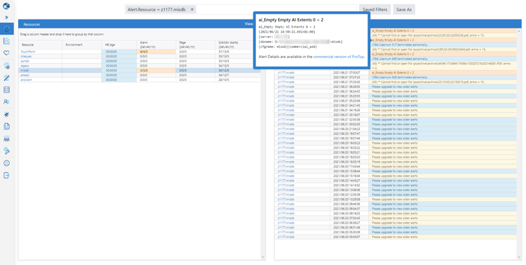Viewport: 526px width, 265px height.
Task: Open the TouchPoint resource link
Action: [x=28, y=52]
